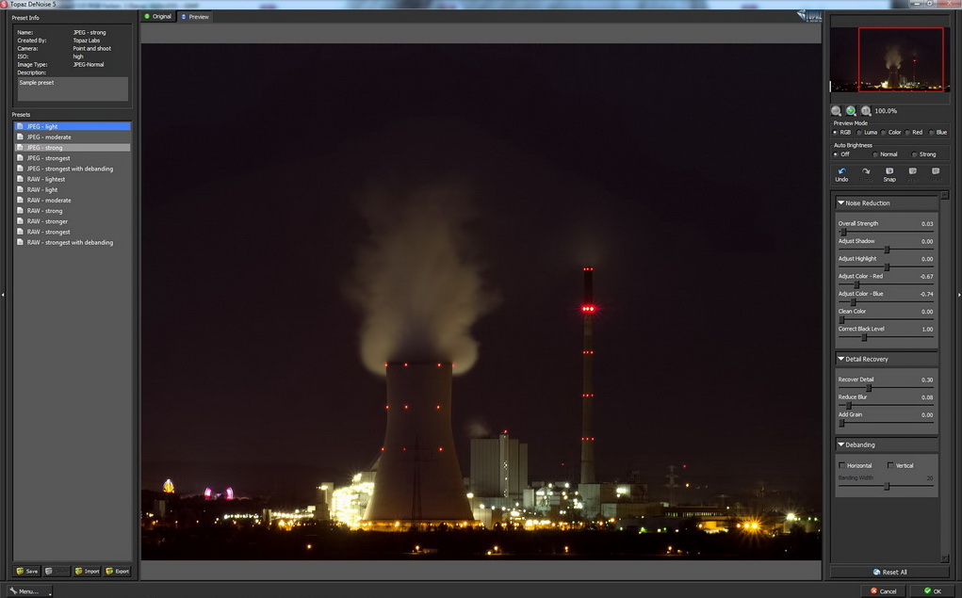
Task: Open the Menu... button
Action: coord(29,591)
